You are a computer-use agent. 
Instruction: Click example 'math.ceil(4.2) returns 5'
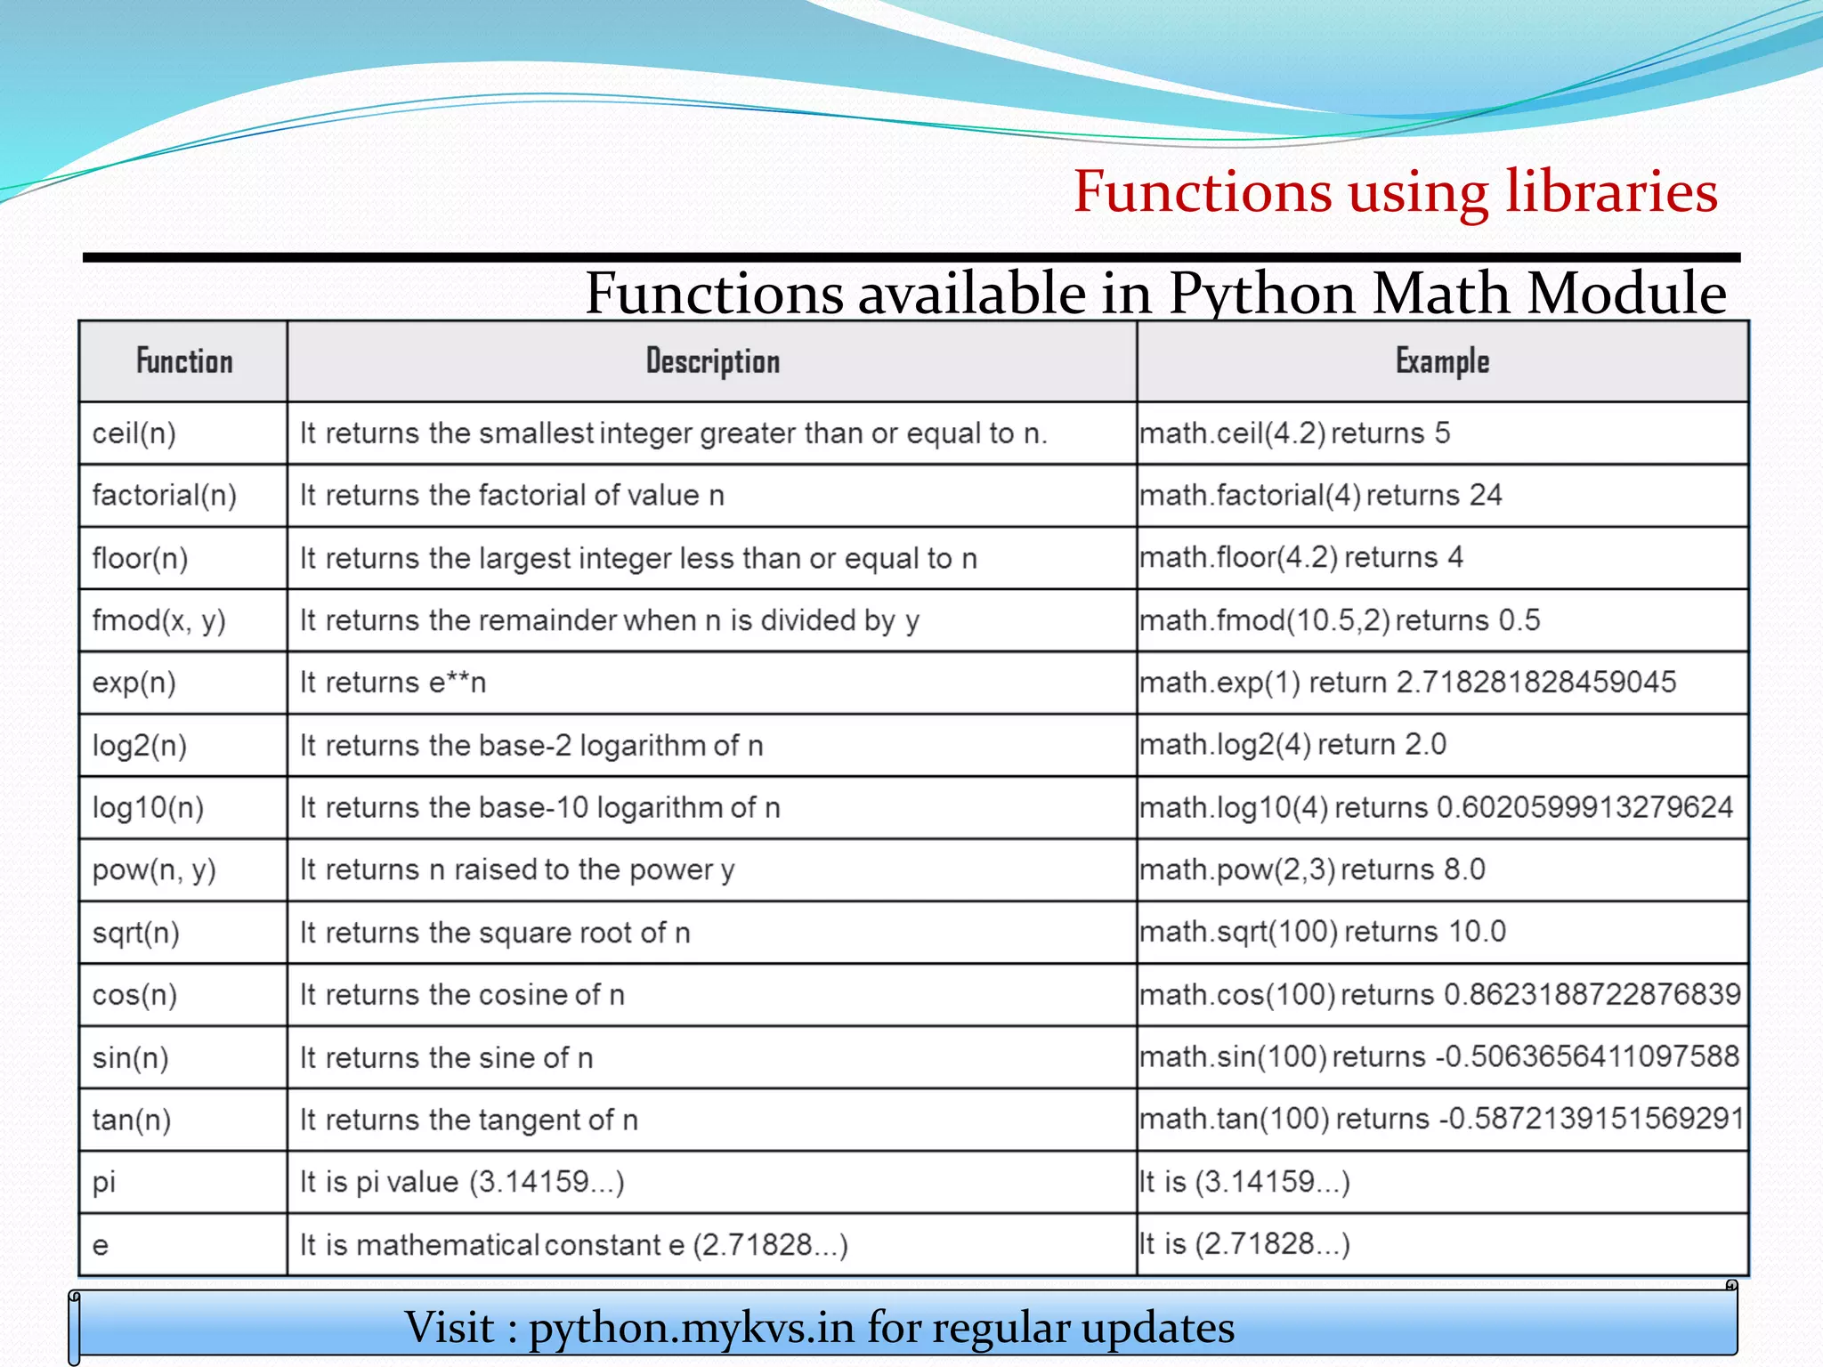click(x=1295, y=433)
